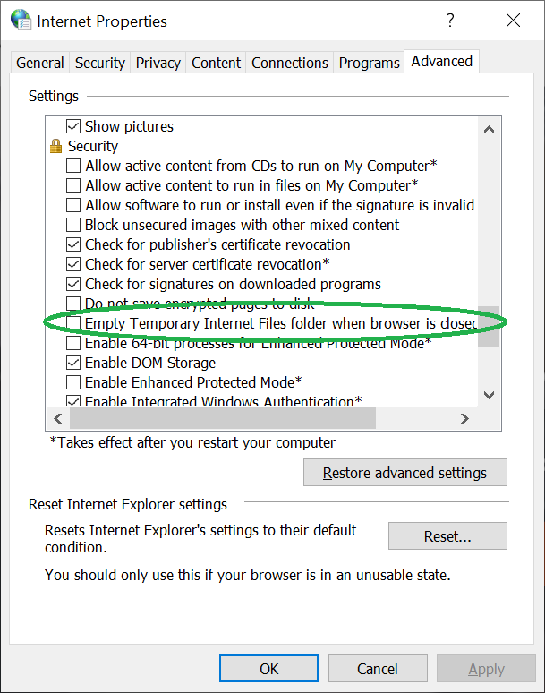Click the Apply button
545x693 pixels.
[x=486, y=669]
